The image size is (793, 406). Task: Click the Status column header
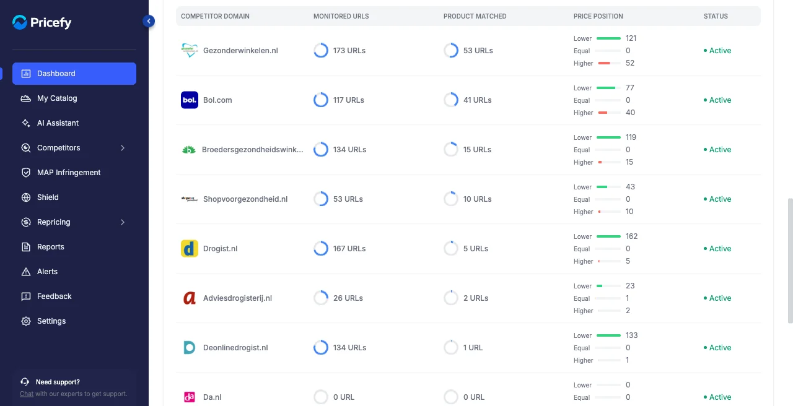716,16
